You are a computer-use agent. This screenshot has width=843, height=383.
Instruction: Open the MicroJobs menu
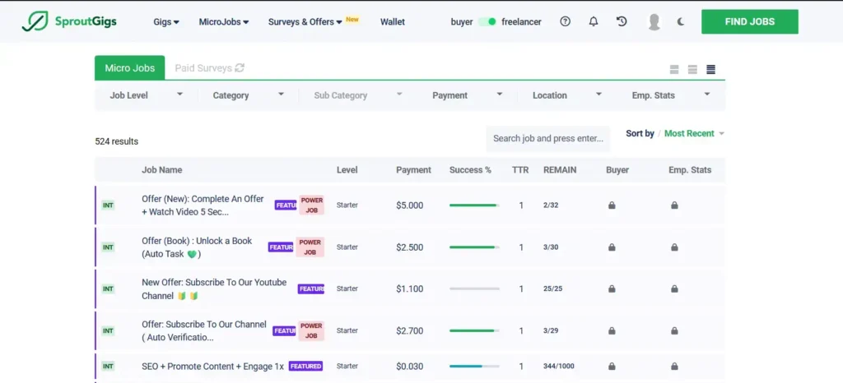tap(224, 22)
